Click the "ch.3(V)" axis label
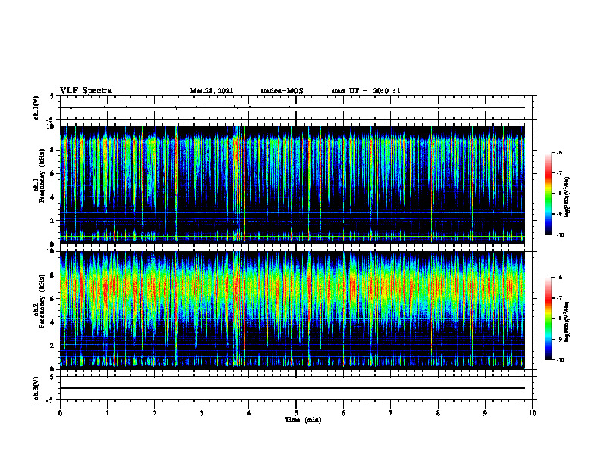600x463 pixels. click(x=36, y=388)
